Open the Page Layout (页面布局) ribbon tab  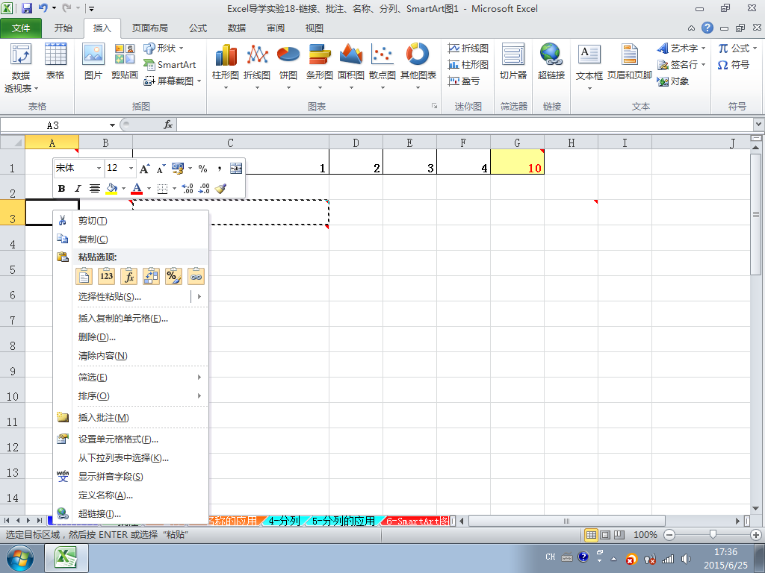(149, 28)
